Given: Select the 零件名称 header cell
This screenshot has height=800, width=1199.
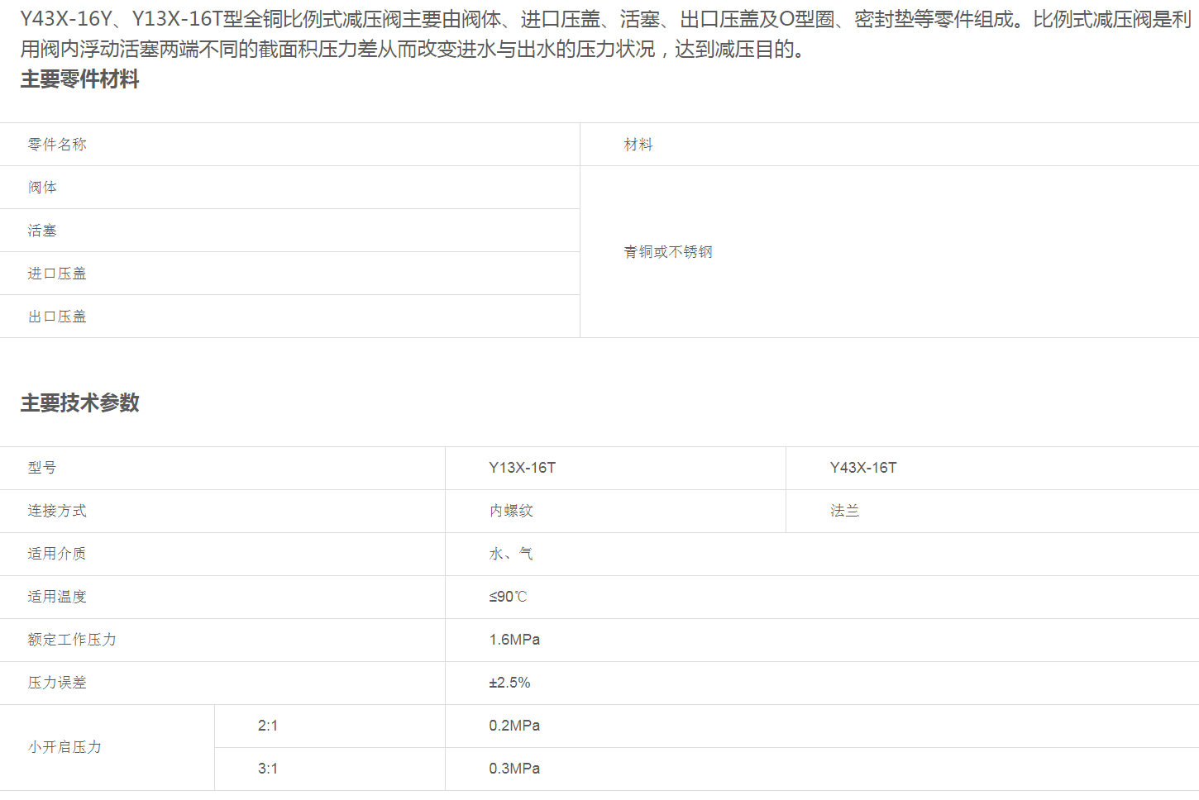Looking at the screenshot, I should pyautogui.click(x=57, y=145).
